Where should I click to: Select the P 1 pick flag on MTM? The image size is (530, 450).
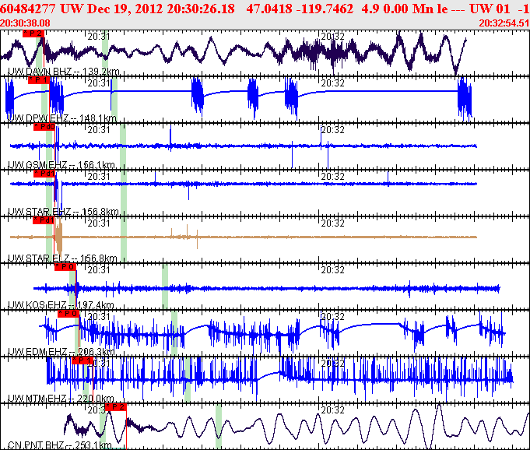[82, 360]
